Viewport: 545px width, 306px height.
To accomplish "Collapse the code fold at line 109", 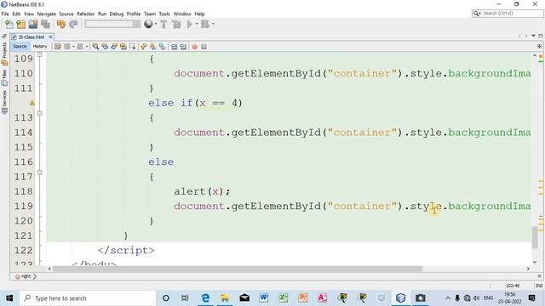I will [x=40, y=54].
